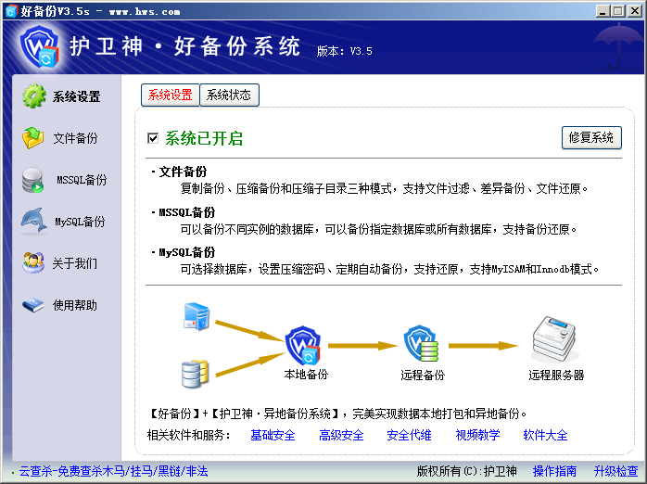Open 使用帮助 in the sidebar

pos(75,305)
